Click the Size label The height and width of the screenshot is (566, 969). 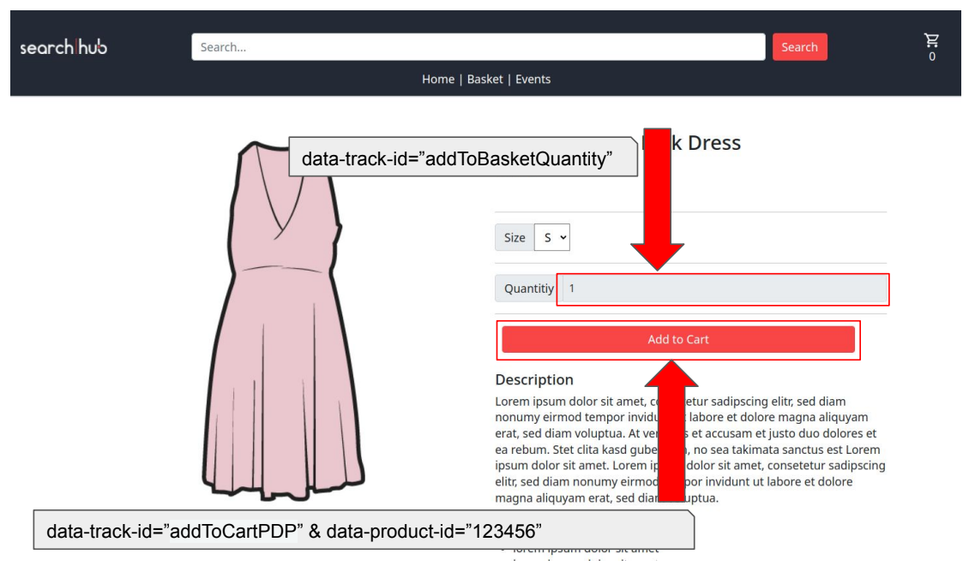pos(515,238)
